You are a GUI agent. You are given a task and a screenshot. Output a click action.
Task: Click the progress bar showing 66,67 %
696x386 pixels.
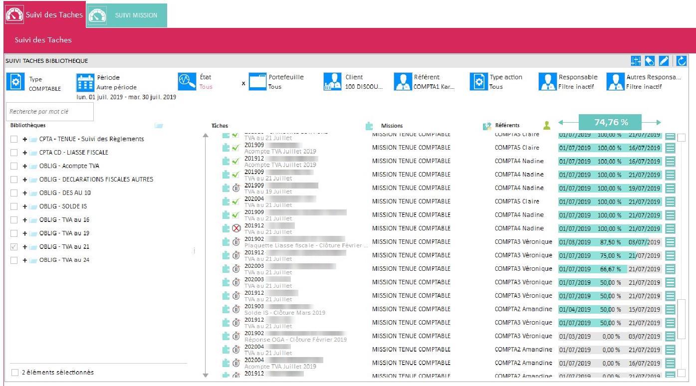[x=610, y=269]
